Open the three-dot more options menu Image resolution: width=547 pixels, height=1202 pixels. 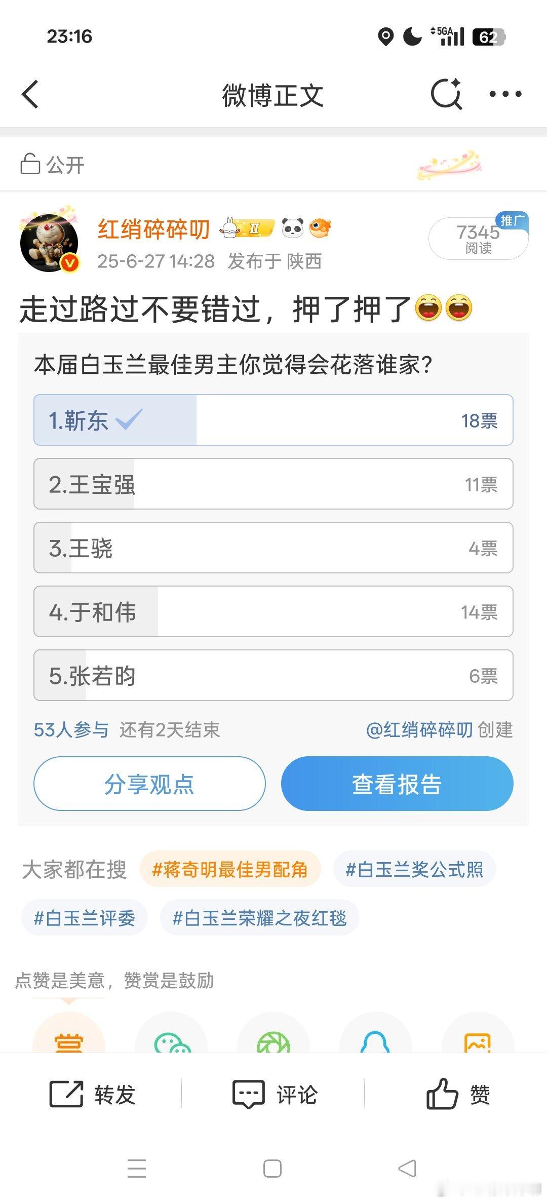(x=505, y=94)
